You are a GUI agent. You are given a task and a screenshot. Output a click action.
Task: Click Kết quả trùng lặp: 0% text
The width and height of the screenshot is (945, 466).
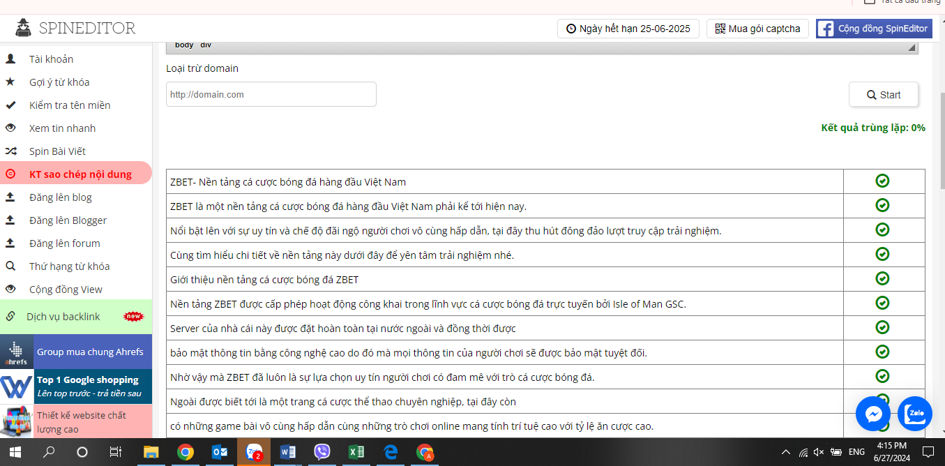[873, 128]
